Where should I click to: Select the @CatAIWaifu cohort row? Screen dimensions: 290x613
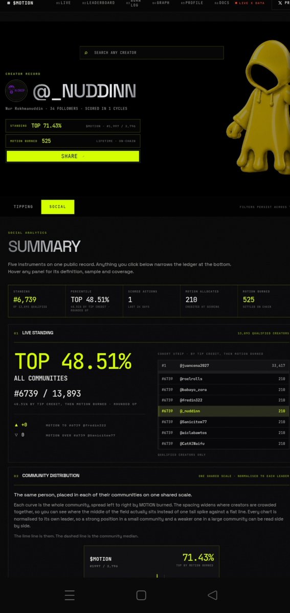click(x=223, y=443)
